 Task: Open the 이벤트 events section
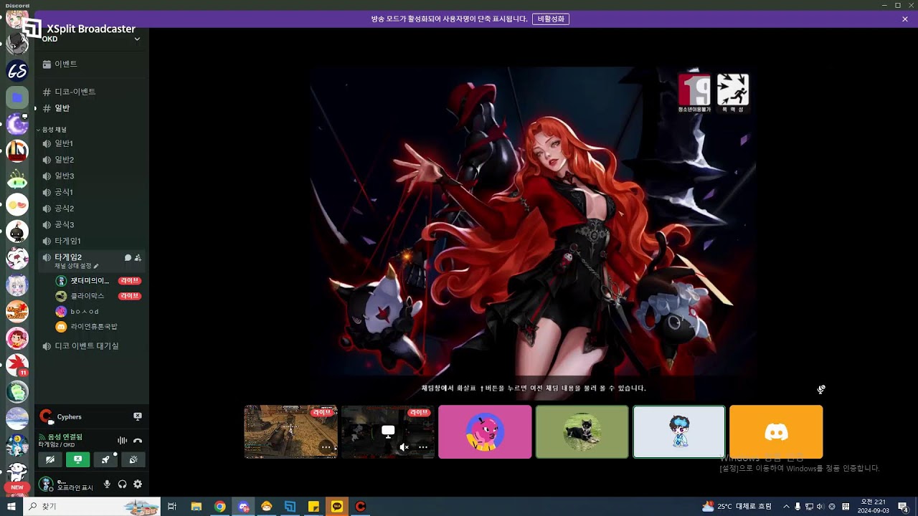click(92, 64)
